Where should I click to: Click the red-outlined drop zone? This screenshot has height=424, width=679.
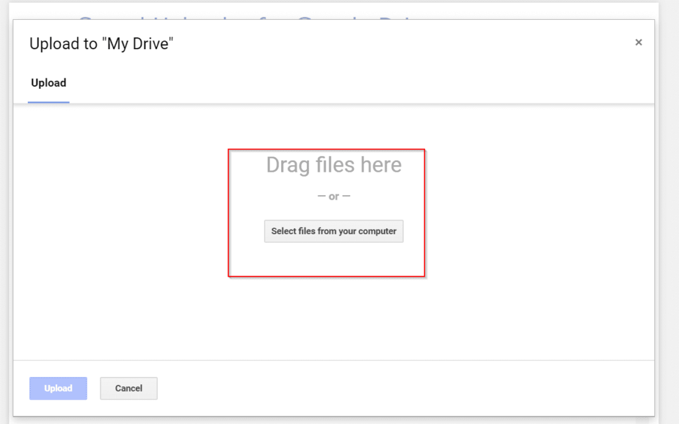pyautogui.click(x=326, y=212)
